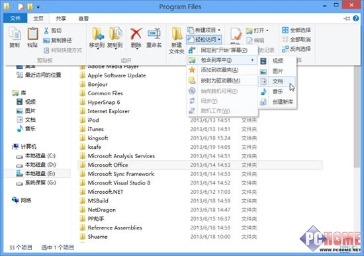Select the MSBuild folder
The height and width of the screenshot is (256, 364).
pos(94,200)
